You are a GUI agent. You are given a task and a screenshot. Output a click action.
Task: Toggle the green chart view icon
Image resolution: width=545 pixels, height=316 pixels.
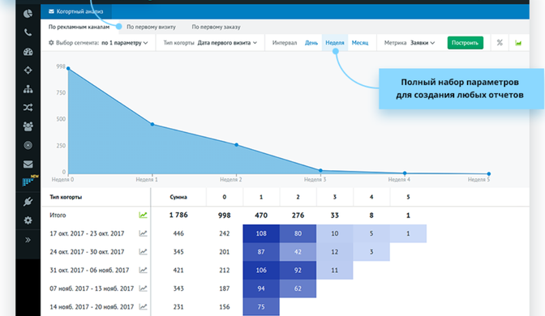[x=518, y=43]
